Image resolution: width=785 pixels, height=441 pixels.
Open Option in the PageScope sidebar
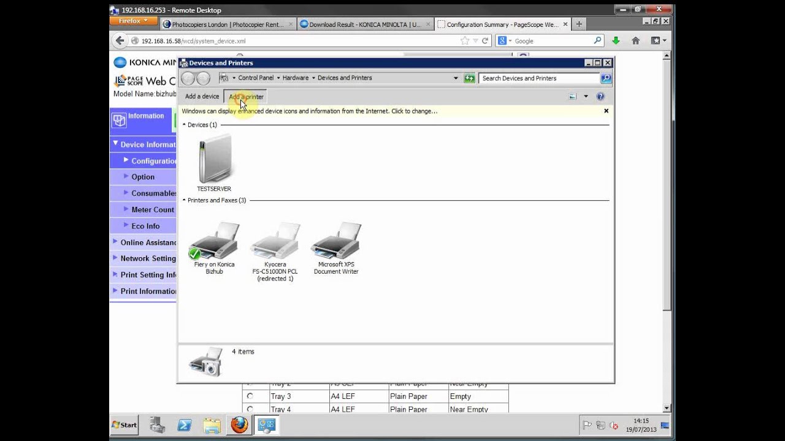pos(143,177)
